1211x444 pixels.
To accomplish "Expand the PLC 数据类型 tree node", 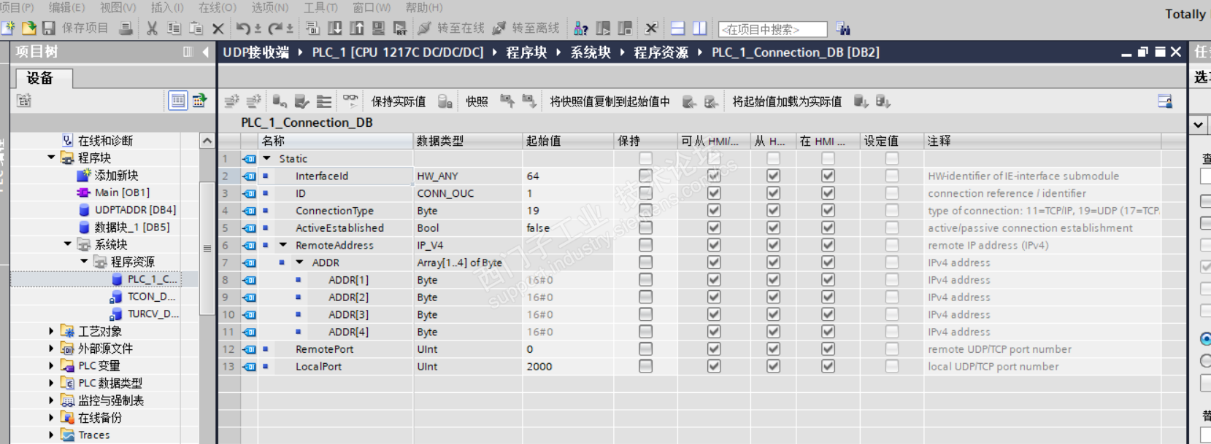I will pos(51,383).
